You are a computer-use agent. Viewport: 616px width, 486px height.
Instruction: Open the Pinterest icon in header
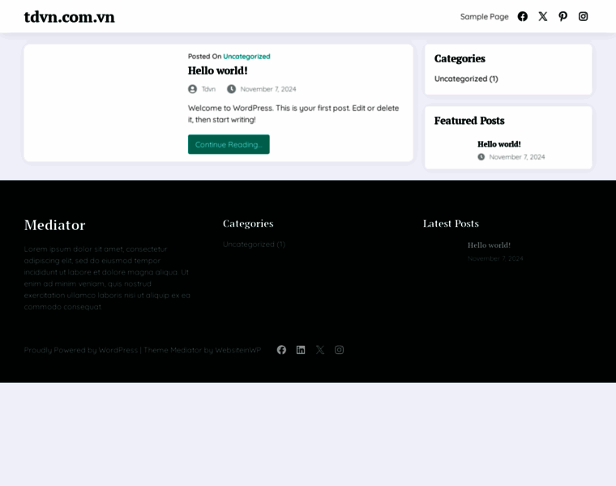563,16
